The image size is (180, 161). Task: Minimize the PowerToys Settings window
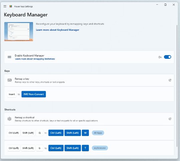(157, 5)
